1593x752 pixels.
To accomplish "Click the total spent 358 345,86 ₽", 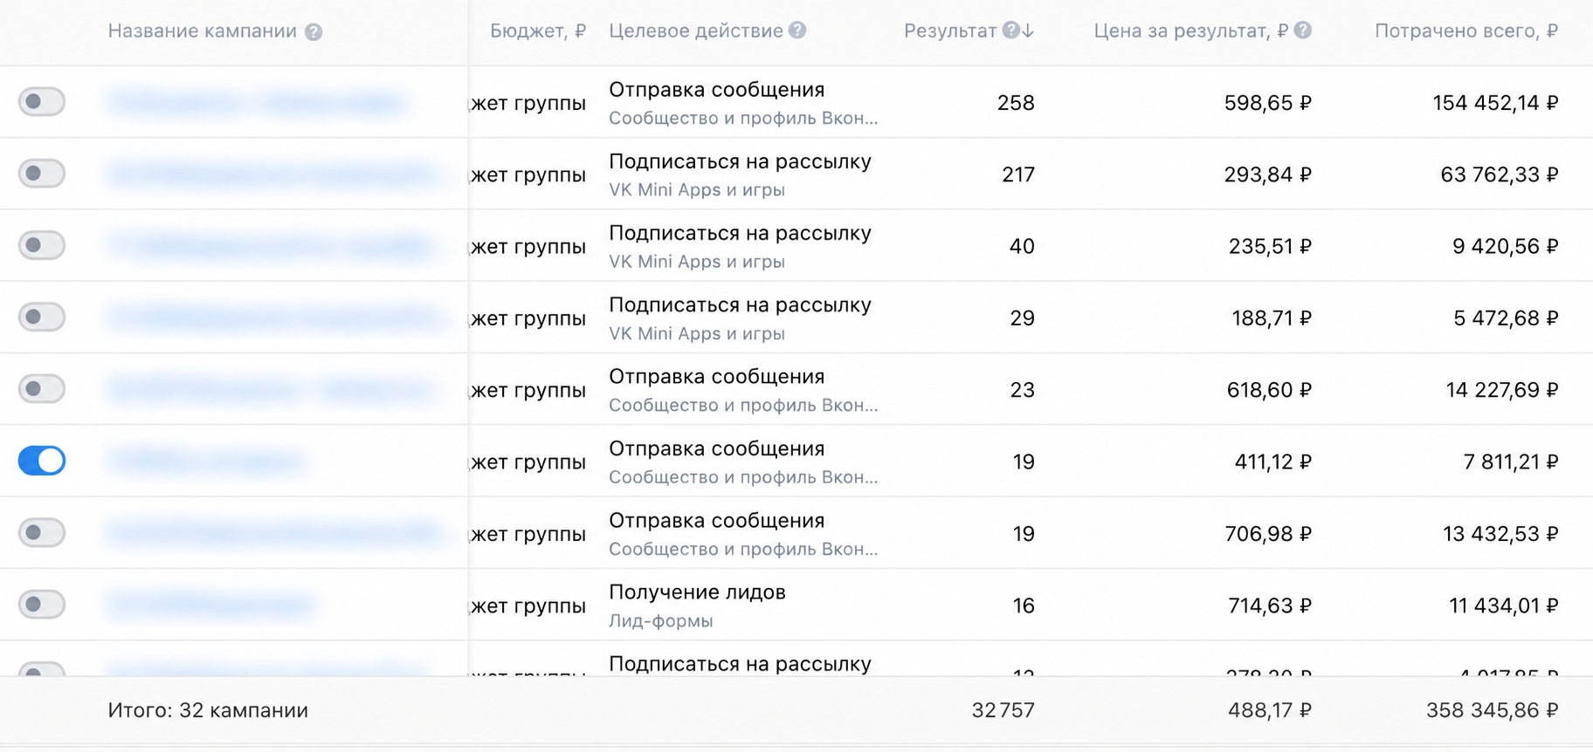I will [1493, 710].
